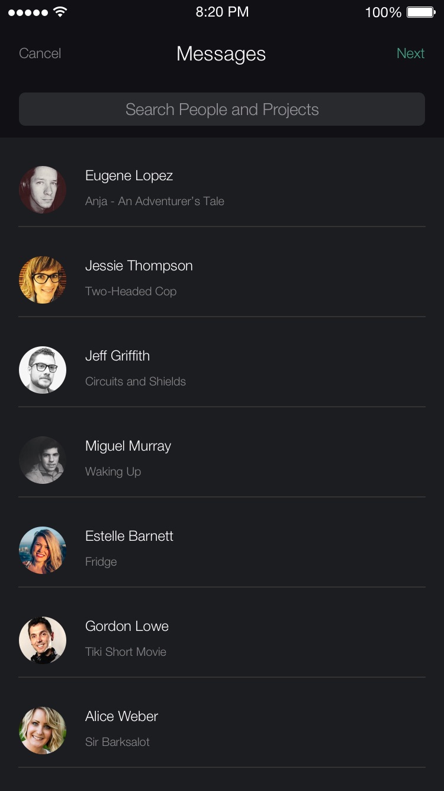This screenshot has height=791, width=444.
Task: Select the Eugene Lopez contact name
Action: click(129, 176)
